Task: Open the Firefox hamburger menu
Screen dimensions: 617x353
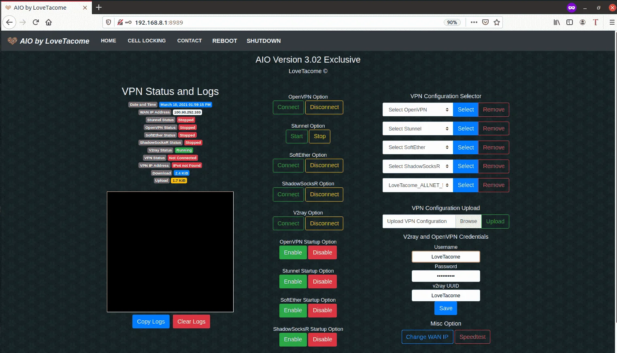Action: coord(612,22)
